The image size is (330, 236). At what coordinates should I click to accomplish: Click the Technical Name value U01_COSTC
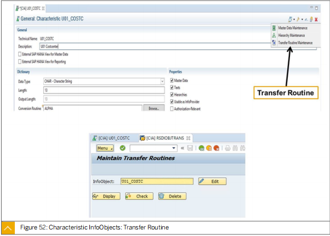pyautogui.click(x=47, y=39)
